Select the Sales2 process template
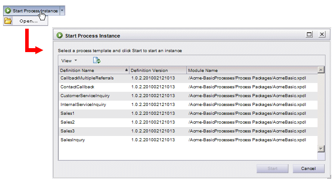This screenshot has width=333, height=181. coord(188,122)
